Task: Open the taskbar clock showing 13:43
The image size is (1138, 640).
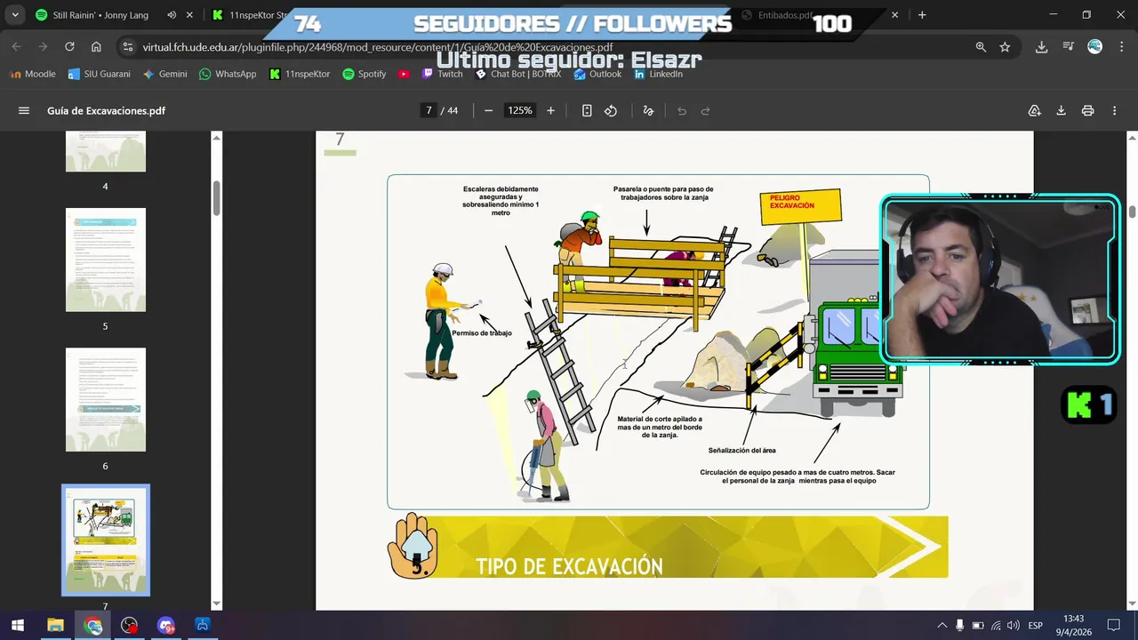Action: pyautogui.click(x=1073, y=625)
